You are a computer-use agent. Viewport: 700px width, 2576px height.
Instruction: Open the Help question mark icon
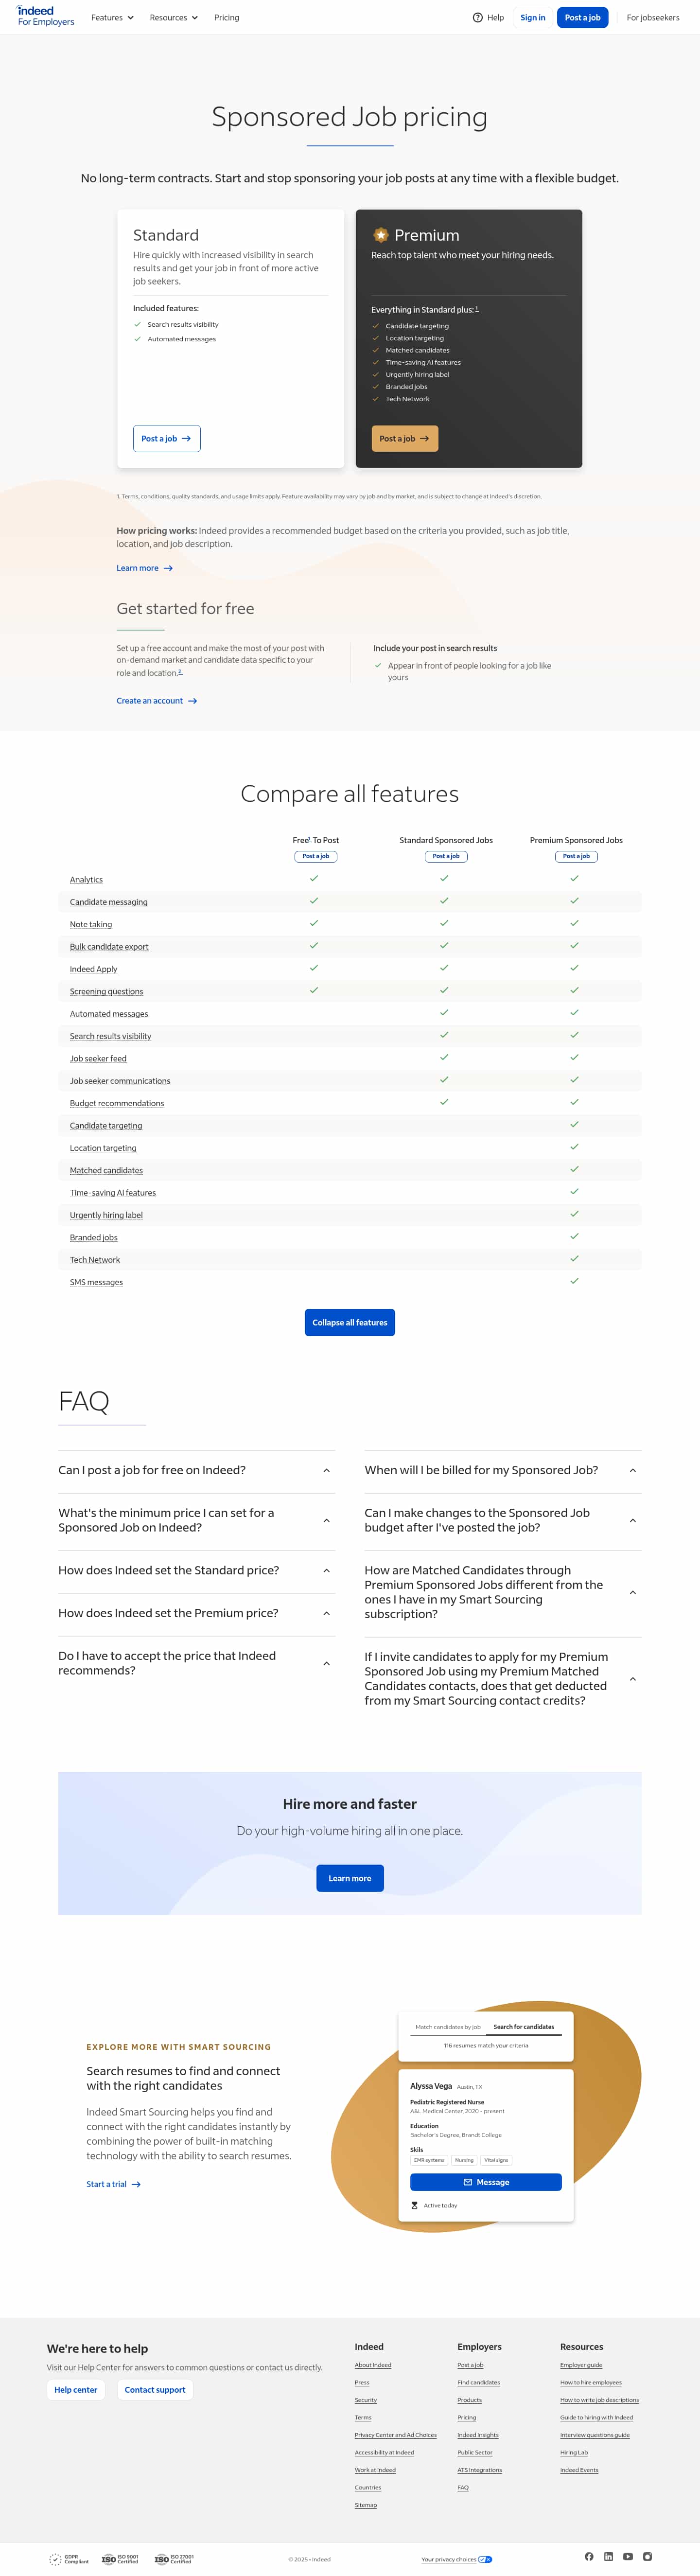pyautogui.click(x=478, y=17)
